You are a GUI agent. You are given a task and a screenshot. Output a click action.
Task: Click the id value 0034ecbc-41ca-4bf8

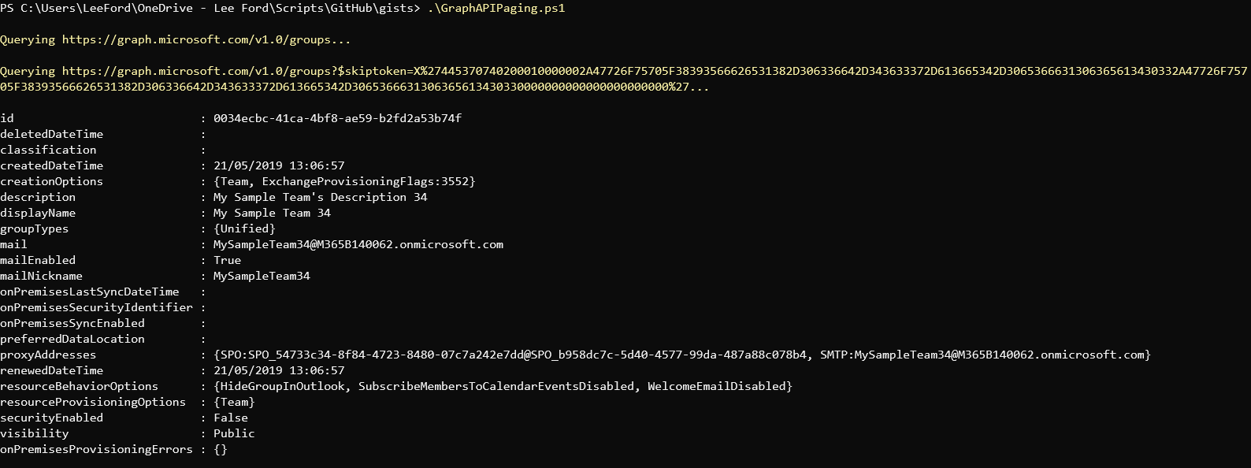click(337, 118)
